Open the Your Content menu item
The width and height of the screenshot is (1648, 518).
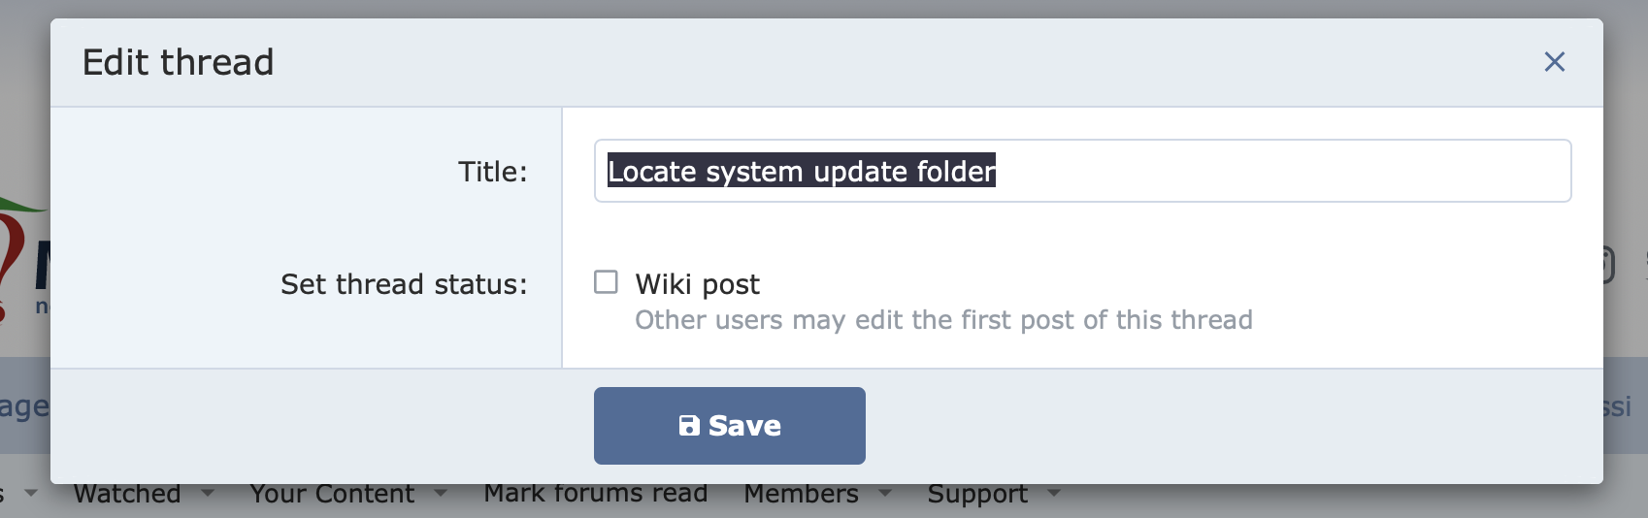(x=332, y=494)
